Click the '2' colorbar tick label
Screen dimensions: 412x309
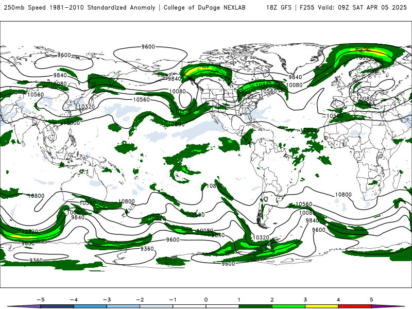(x=272, y=300)
